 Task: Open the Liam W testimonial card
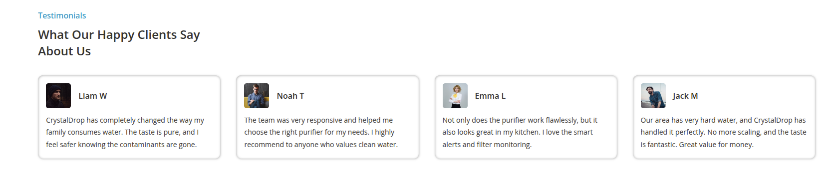click(x=129, y=117)
